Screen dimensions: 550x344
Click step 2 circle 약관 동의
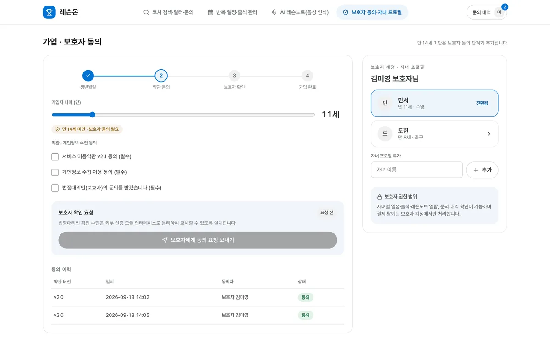tap(161, 76)
